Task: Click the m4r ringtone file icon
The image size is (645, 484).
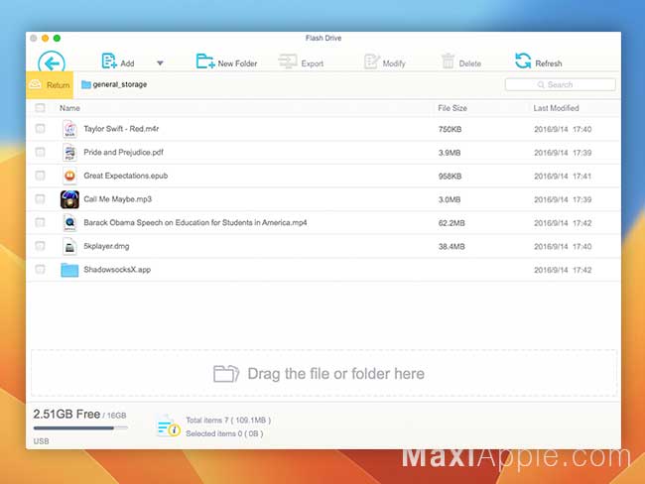Action: coord(69,129)
